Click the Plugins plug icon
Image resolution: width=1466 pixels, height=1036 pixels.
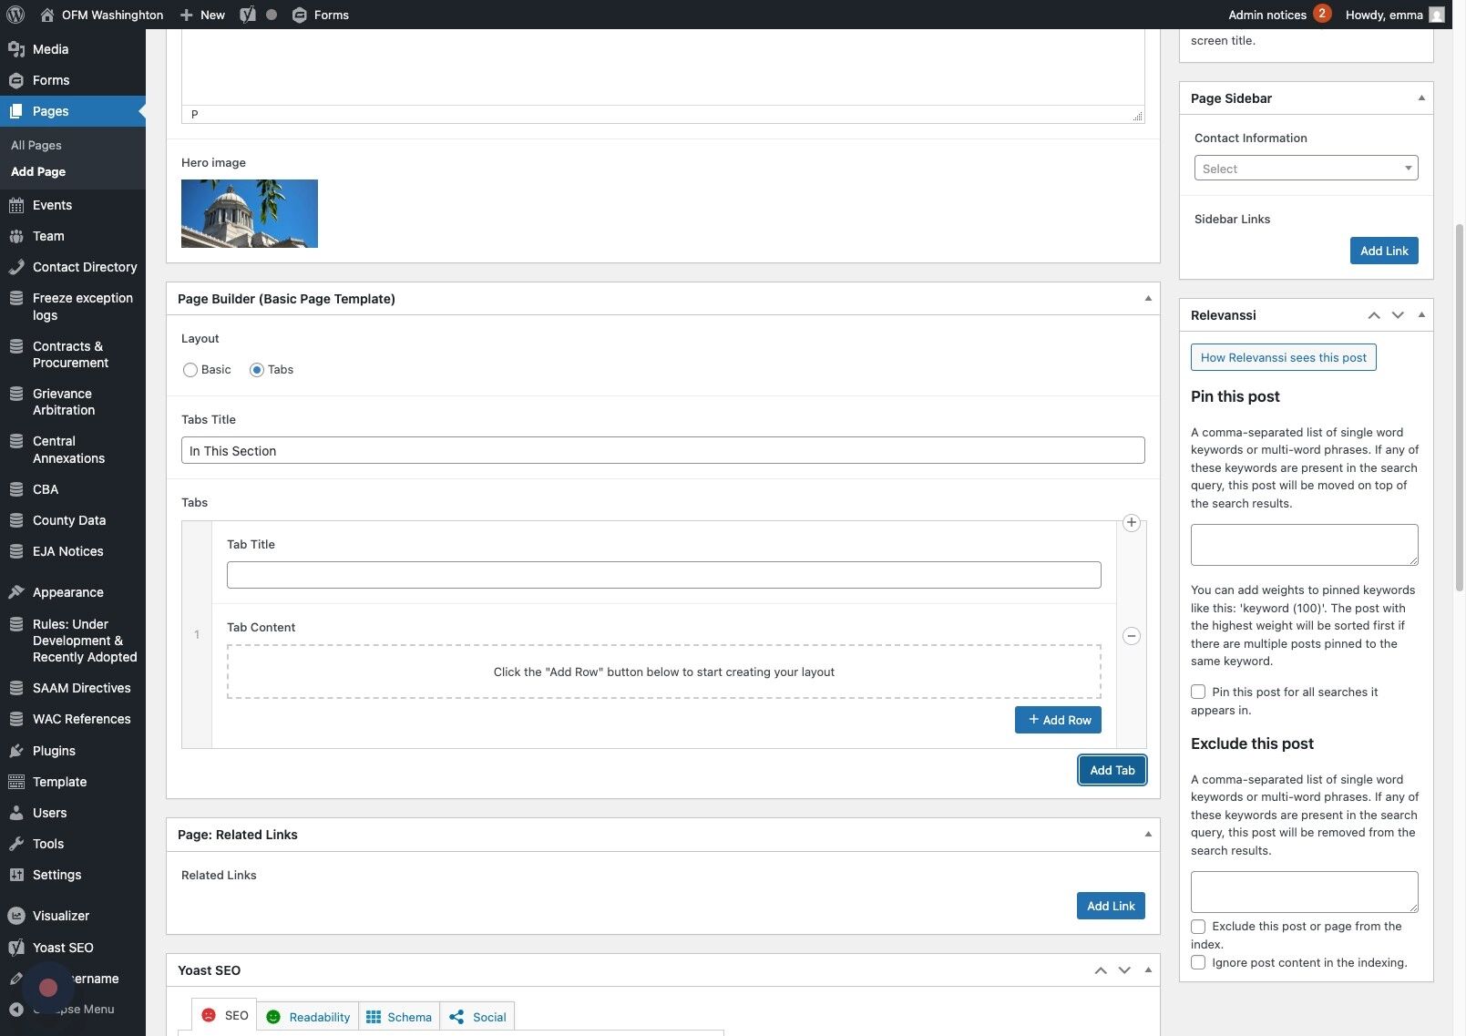point(16,751)
